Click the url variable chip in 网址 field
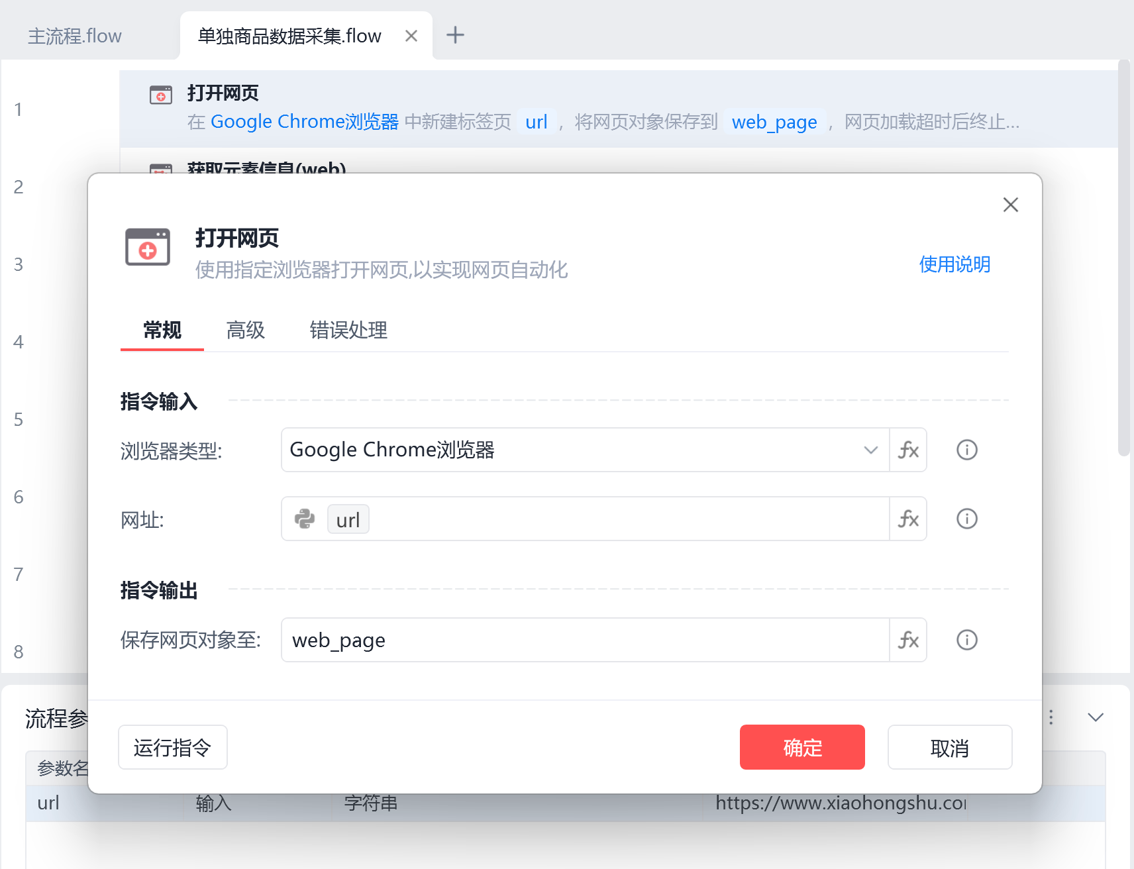The height and width of the screenshot is (869, 1134). 348,519
